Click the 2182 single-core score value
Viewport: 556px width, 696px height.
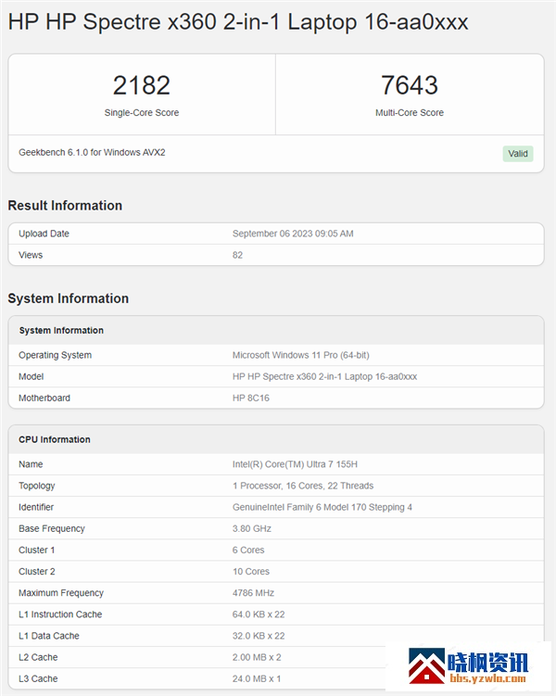pyautogui.click(x=142, y=84)
